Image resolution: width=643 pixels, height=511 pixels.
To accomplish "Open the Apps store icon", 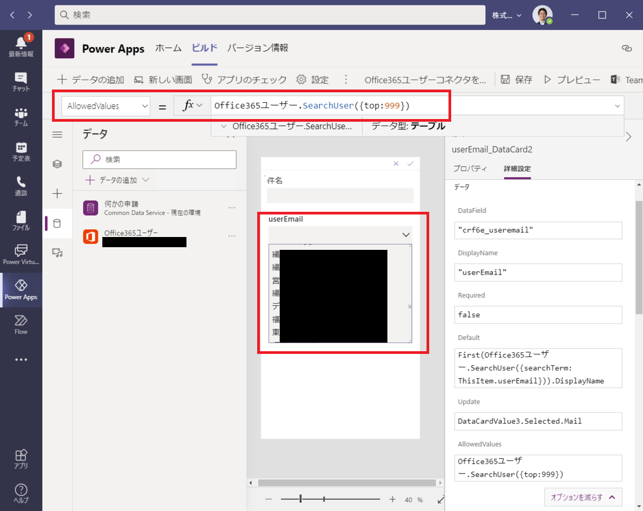I will pos(21,458).
